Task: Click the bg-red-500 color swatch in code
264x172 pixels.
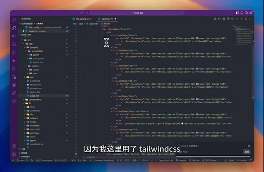Action: pyautogui.click(x=166, y=123)
